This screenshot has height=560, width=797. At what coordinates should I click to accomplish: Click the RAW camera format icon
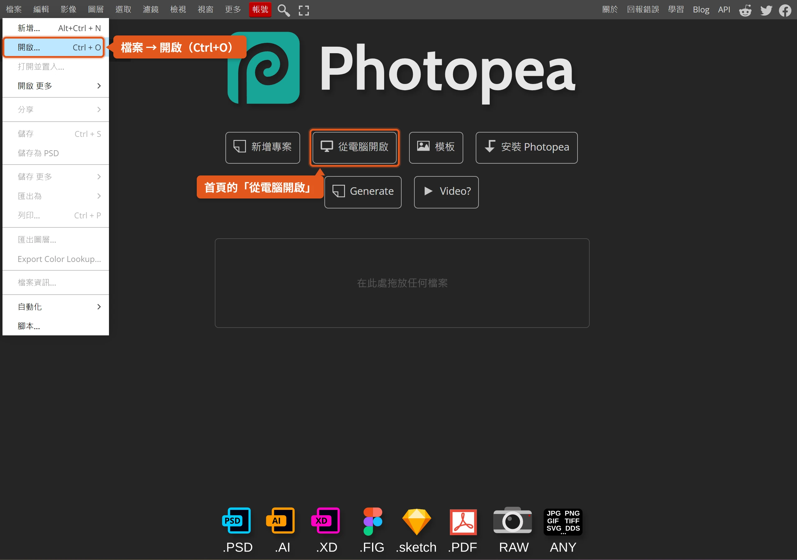point(512,520)
